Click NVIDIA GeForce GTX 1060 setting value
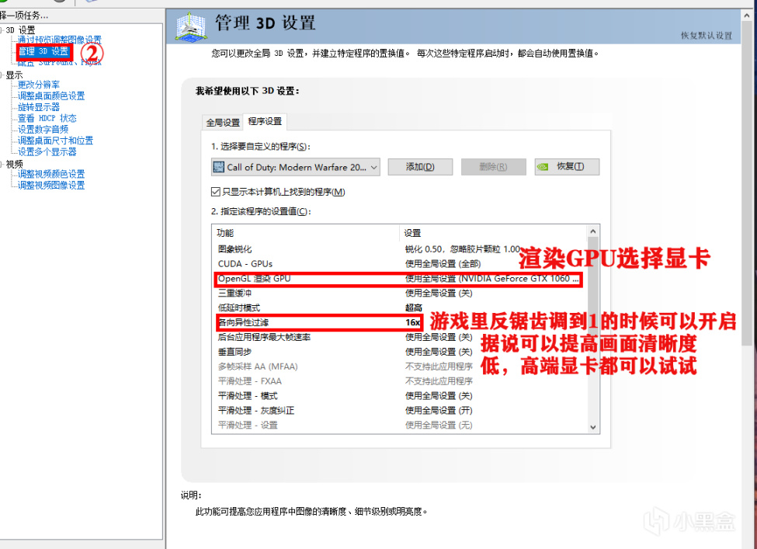The width and height of the screenshot is (757, 549). tap(491, 279)
